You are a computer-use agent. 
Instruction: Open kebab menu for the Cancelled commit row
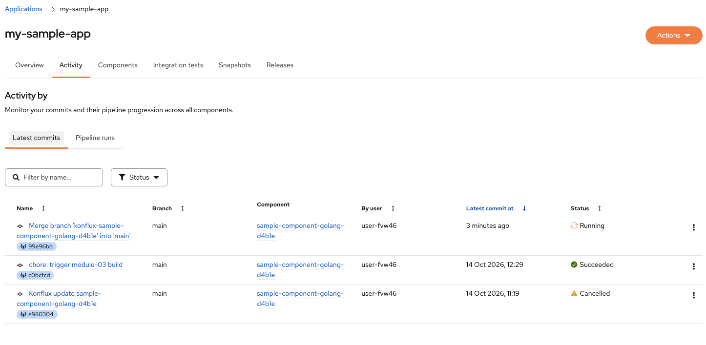click(x=693, y=295)
